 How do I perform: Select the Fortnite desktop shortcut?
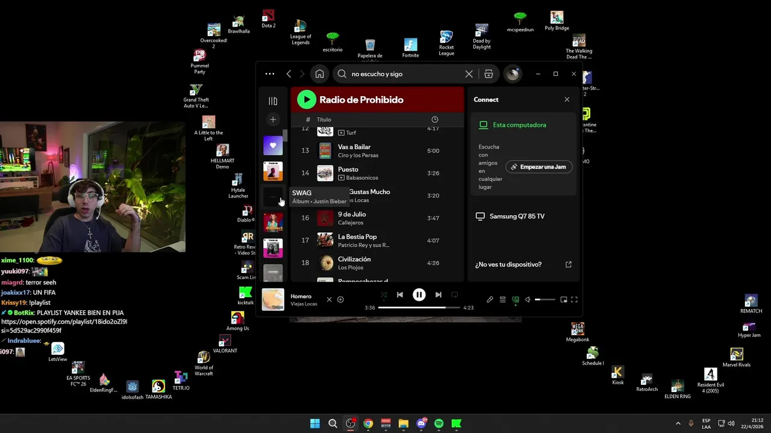point(411,48)
